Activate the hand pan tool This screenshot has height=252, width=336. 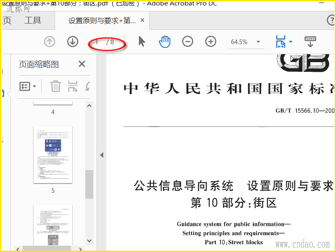point(165,42)
